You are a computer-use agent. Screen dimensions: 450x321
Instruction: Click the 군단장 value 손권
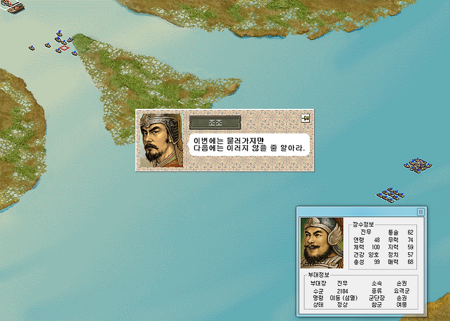point(402,298)
